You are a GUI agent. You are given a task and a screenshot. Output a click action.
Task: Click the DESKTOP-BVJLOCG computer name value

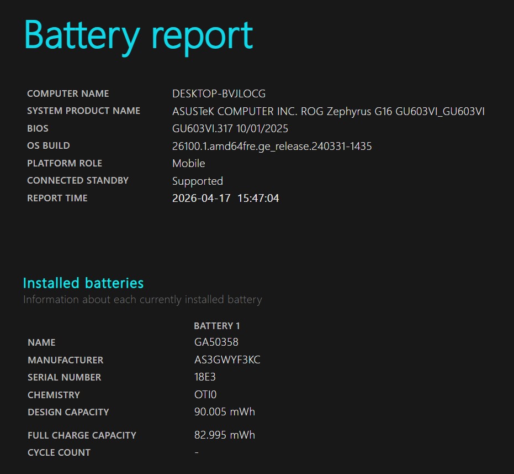219,94
